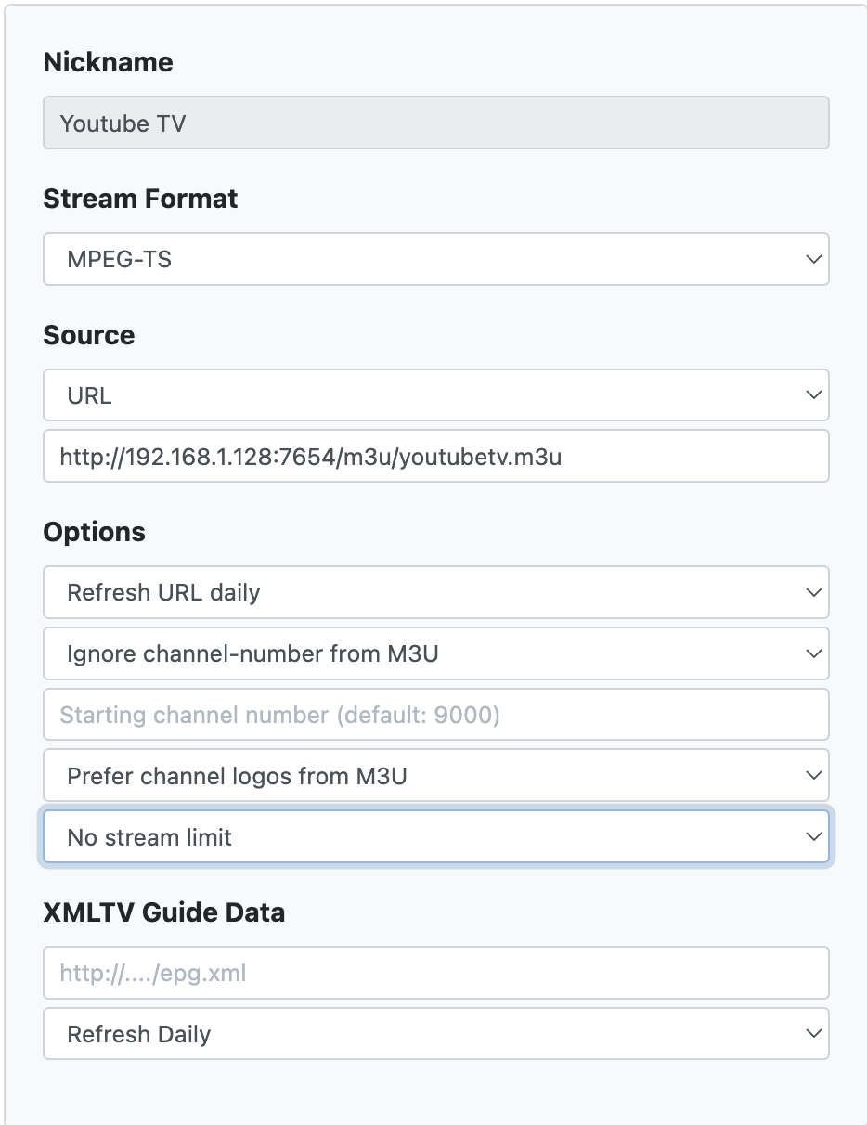The image size is (867, 1125).
Task: Click the chevron arrow on the URL source selector
Action: tap(813, 395)
